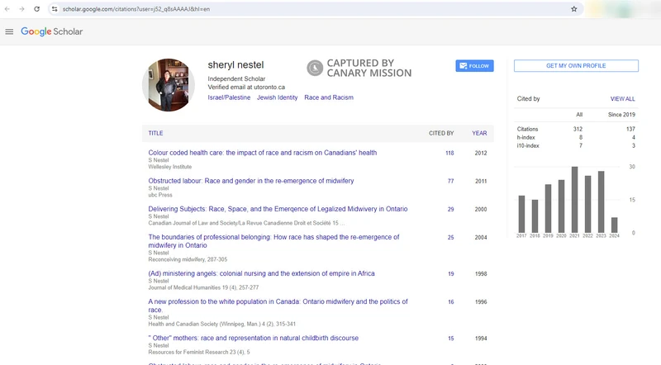Open 'A new profession to the white population' article
Image resolution: width=661 pixels, height=365 pixels.
[278, 306]
